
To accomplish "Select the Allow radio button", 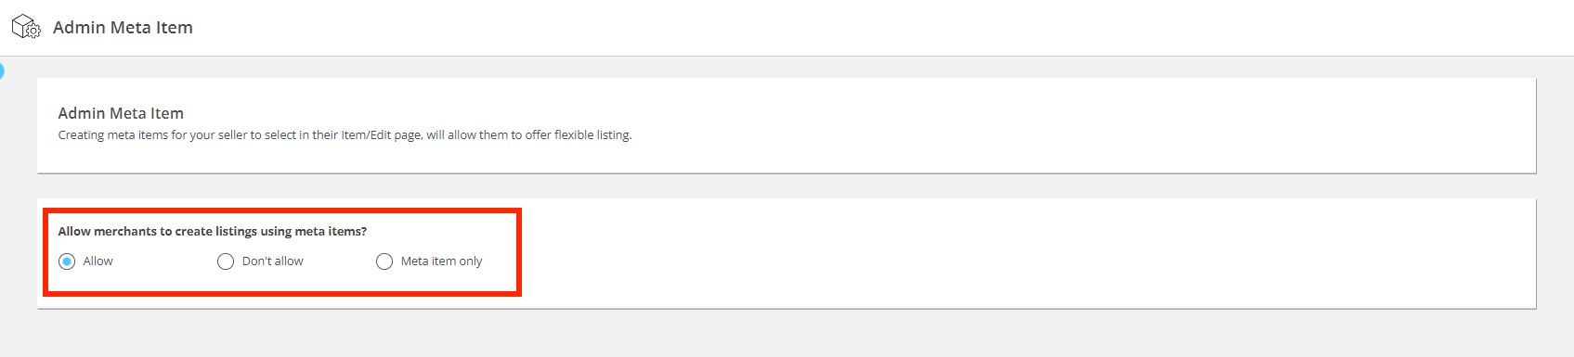I will pos(67,261).
